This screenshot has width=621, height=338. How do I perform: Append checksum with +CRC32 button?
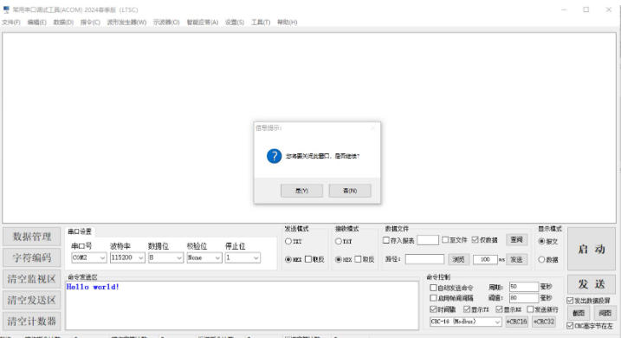(544, 322)
